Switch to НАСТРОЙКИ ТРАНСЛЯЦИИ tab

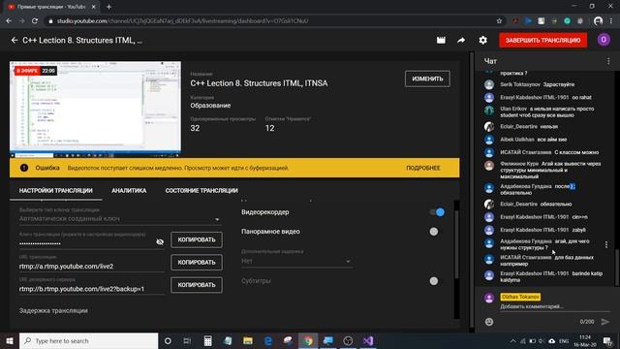coord(56,191)
